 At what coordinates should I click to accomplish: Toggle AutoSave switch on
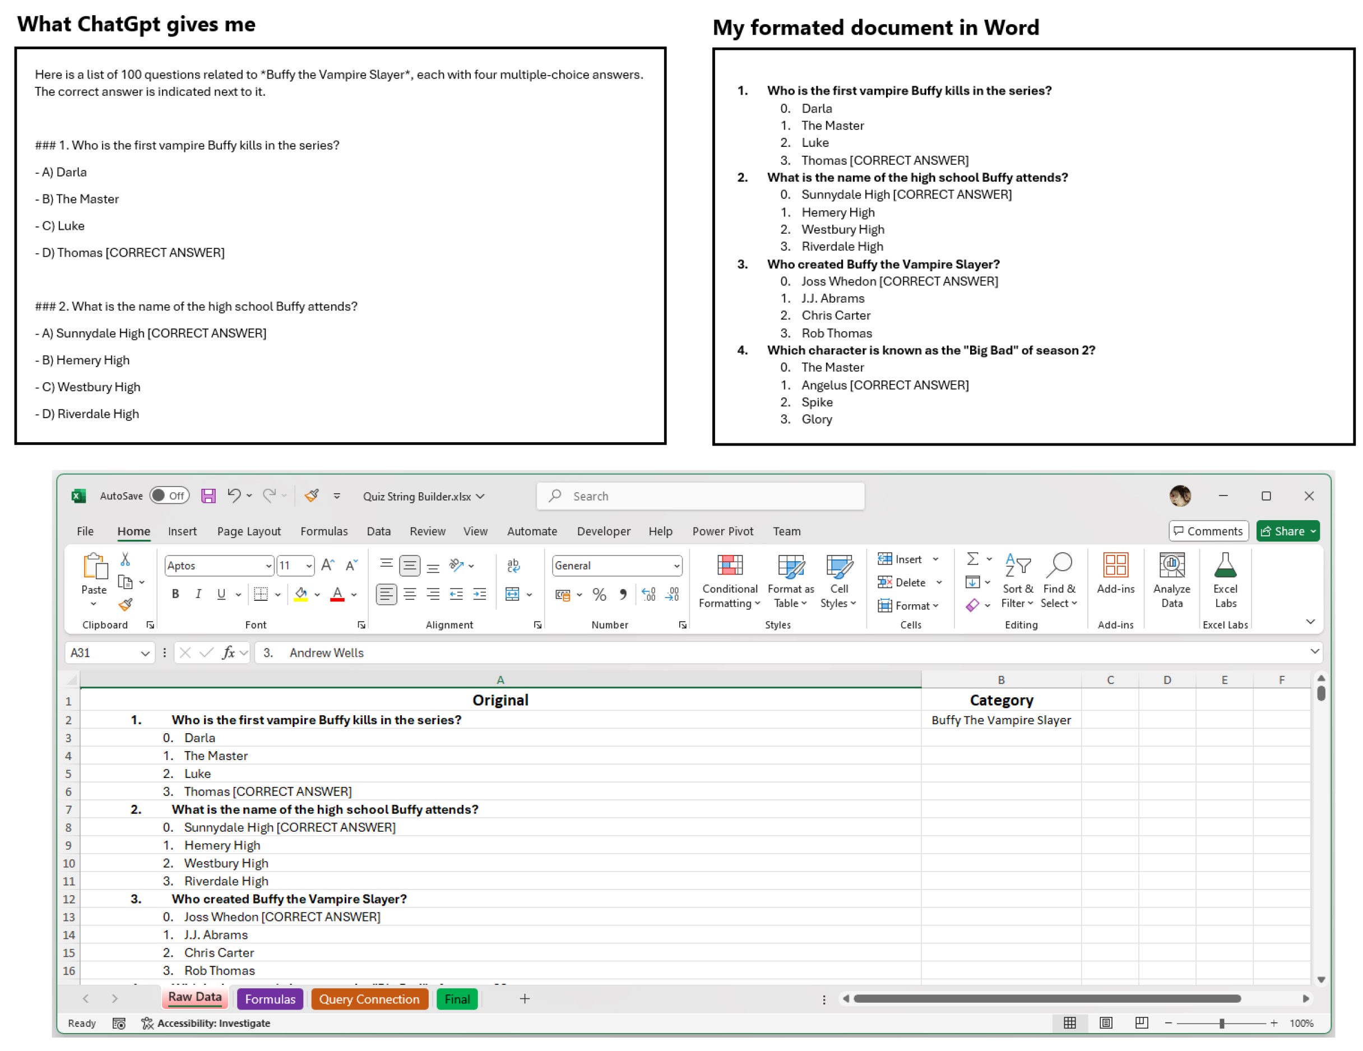click(x=169, y=496)
